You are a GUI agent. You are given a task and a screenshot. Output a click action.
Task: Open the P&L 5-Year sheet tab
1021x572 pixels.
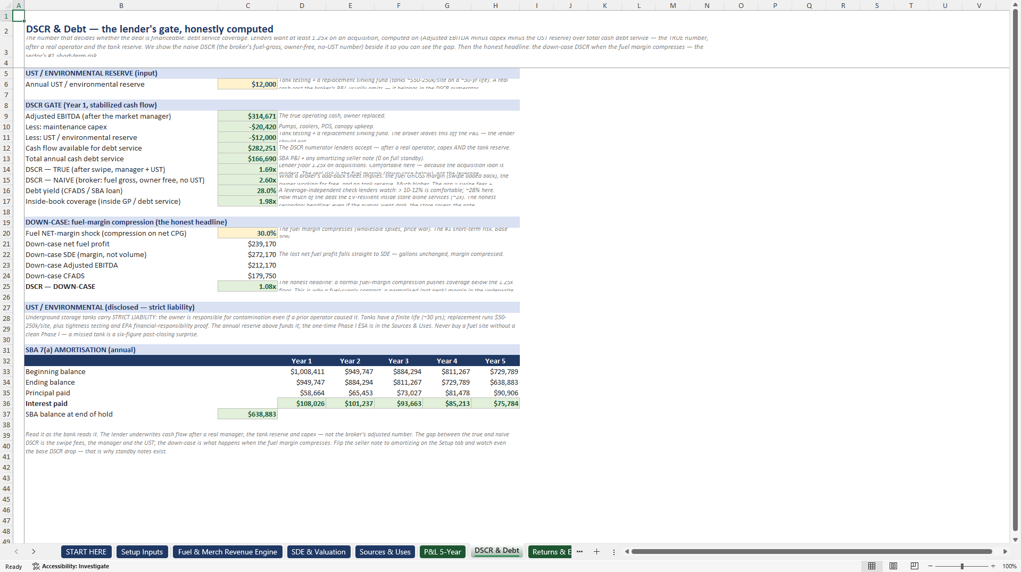pyautogui.click(x=442, y=552)
